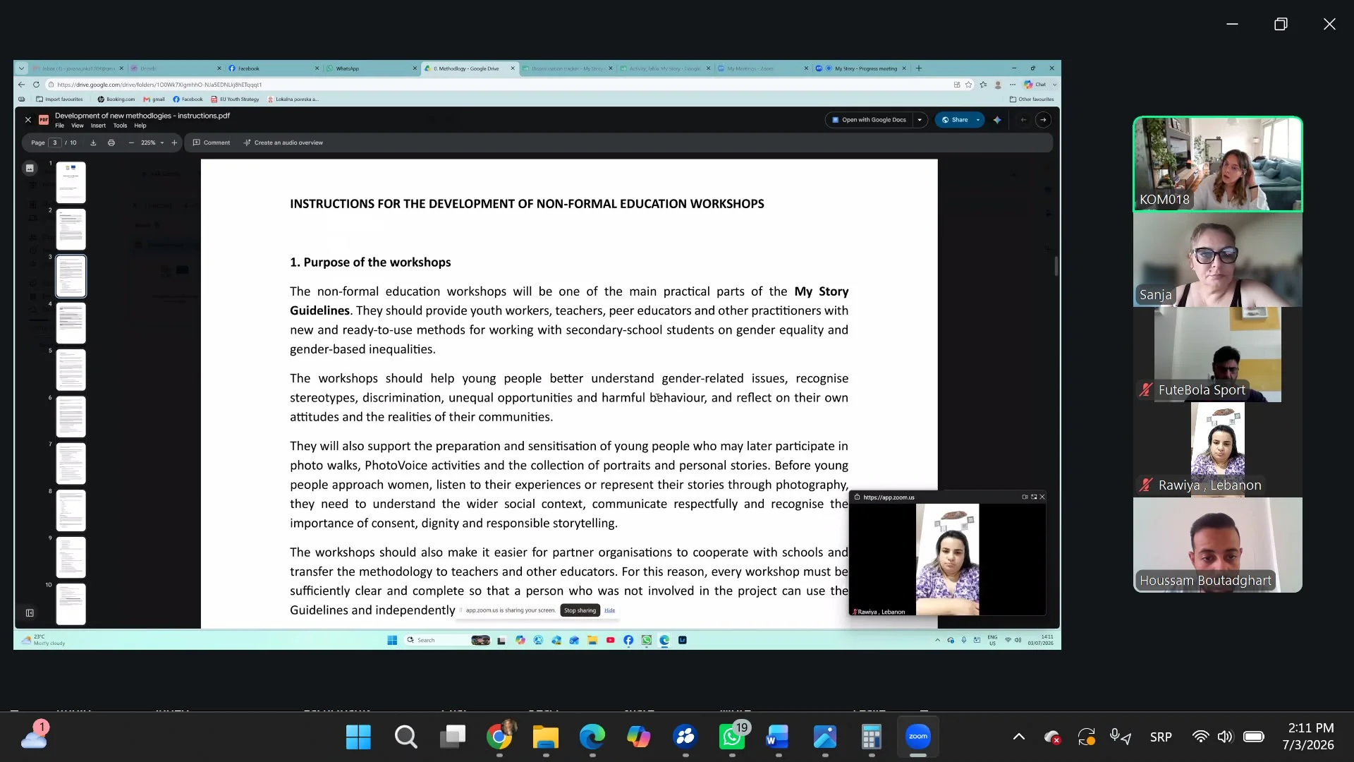Show hidden system tray icons
The image size is (1354, 762).
[x=1018, y=737]
